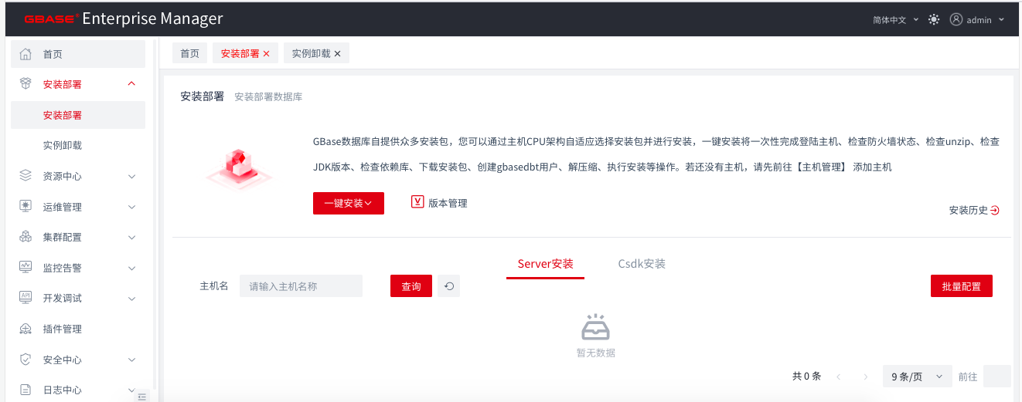This screenshot has height=402, width=1022.
Task: Click the 主机名 host name input field
Action: click(301, 286)
